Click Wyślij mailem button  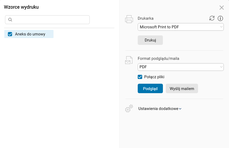[182, 88]
